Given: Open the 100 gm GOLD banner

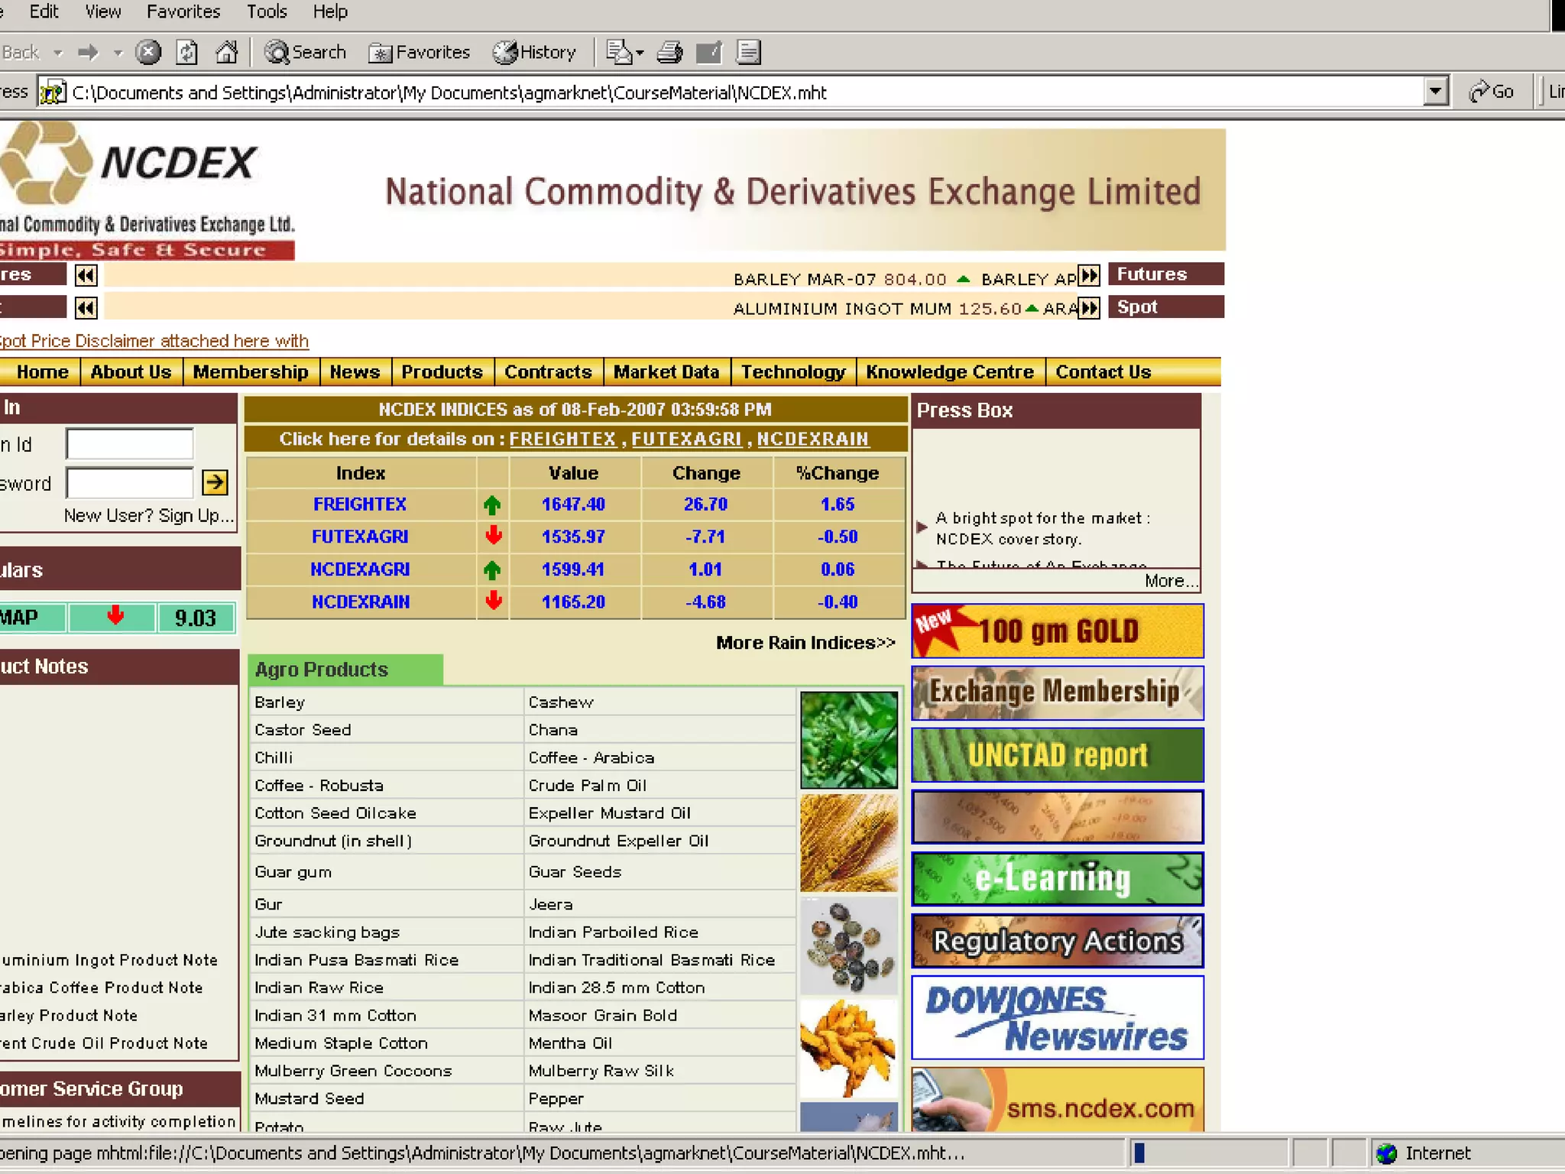Looking at the screenshot, I should pos(1057,631).
